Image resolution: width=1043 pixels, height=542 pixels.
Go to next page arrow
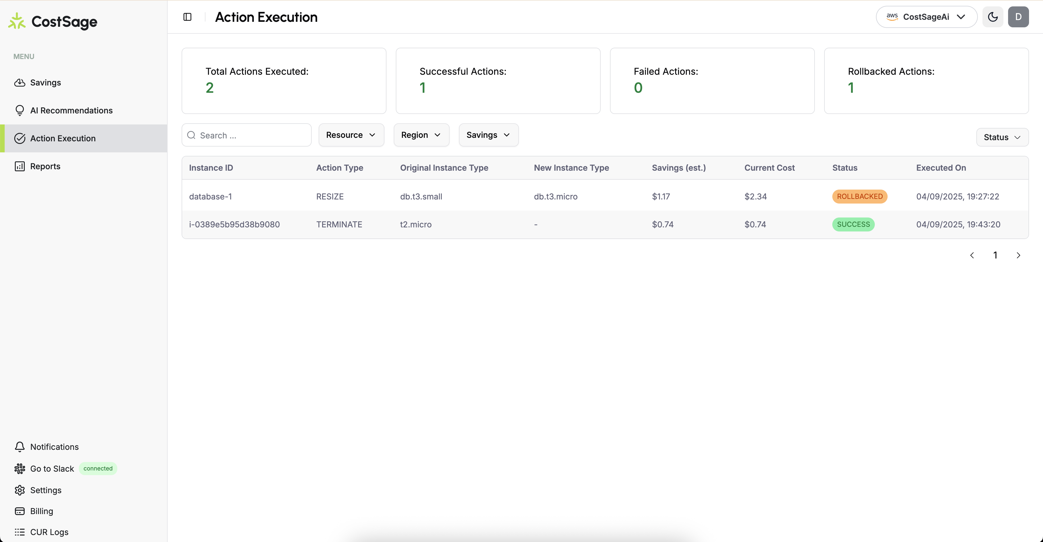click(x=1018, y=255)
